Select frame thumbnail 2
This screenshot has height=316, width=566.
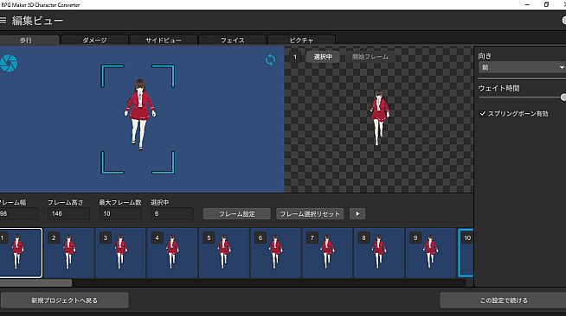68,253
